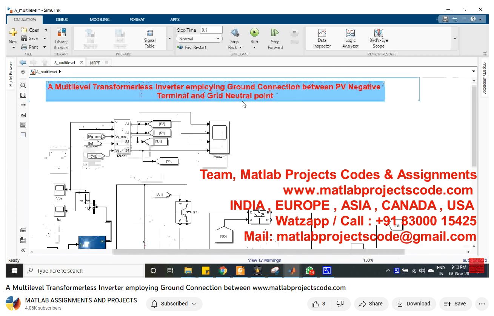Open the Property Inspector side panel
This screenshot has width=494, height=316.
[485, 77]
